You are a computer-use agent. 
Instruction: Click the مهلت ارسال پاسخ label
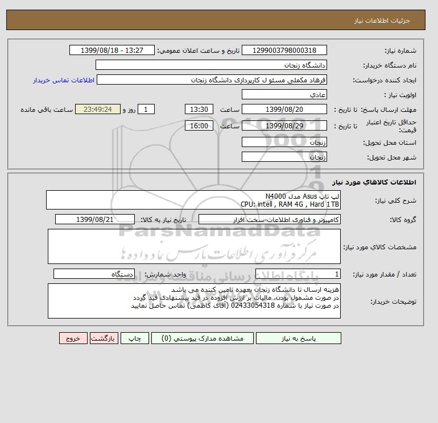(x=389, y=110)
